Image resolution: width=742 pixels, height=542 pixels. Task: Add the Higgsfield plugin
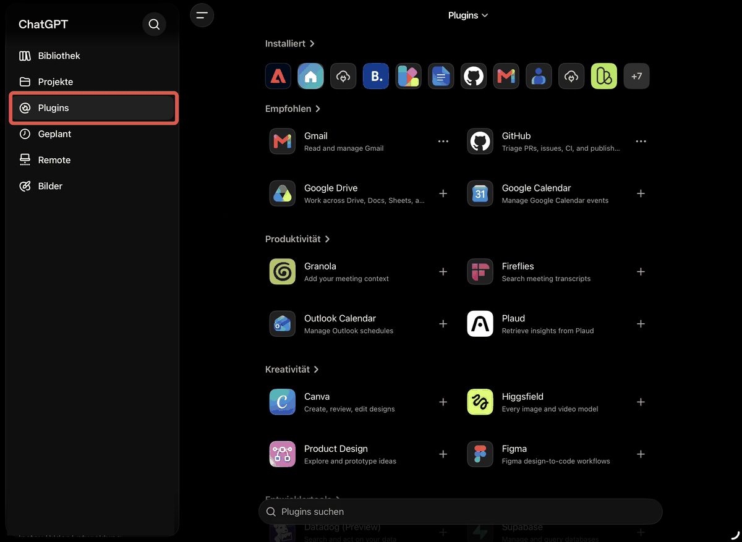641,402
